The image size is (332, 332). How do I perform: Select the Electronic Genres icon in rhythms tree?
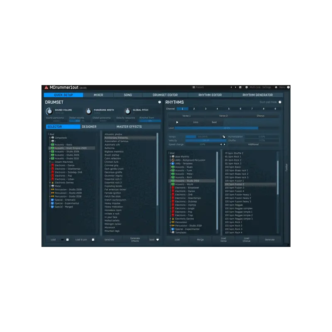pos(173,219)
